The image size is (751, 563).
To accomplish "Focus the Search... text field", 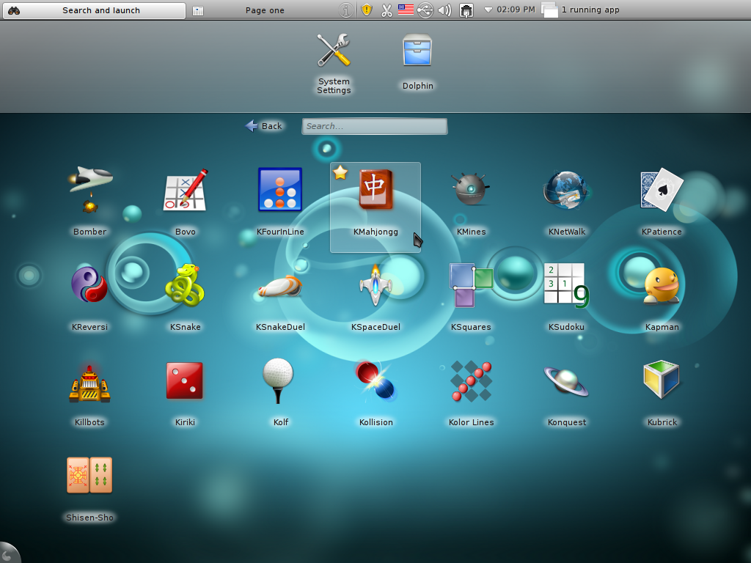I will (x=374, y=126).
